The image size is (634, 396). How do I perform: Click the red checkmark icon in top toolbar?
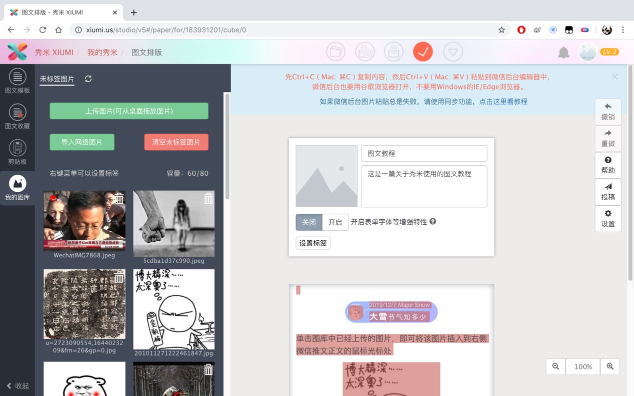pyautogui.click(x=422, y=52)
